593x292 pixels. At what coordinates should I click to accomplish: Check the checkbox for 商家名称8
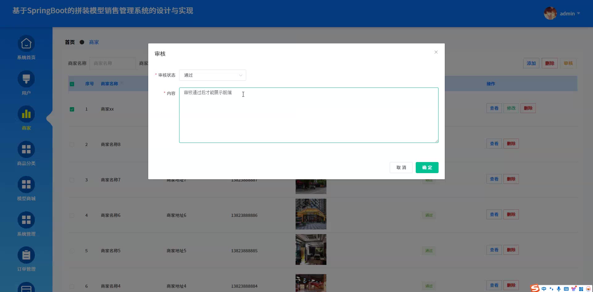pos(72,144)
